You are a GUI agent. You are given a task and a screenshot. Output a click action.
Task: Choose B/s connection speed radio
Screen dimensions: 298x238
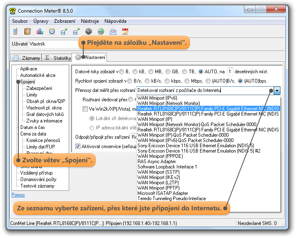point(130,81)
